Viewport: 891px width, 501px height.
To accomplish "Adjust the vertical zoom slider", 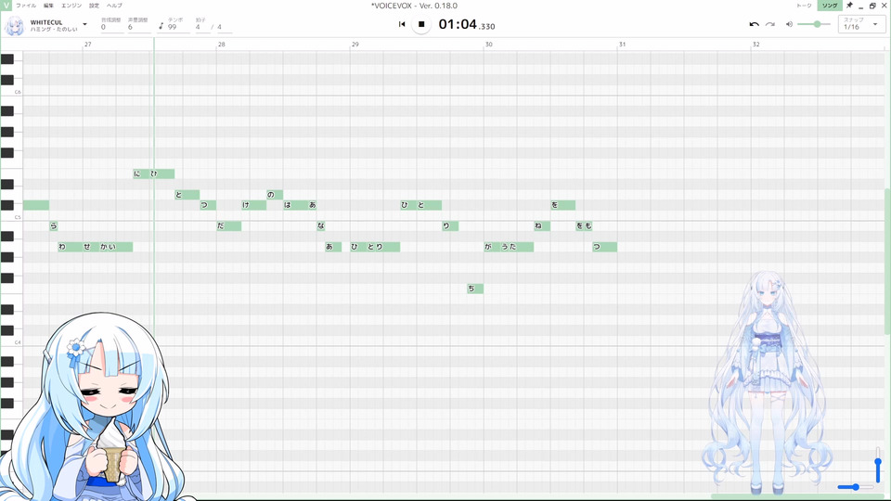I will [x=878, y=465].
